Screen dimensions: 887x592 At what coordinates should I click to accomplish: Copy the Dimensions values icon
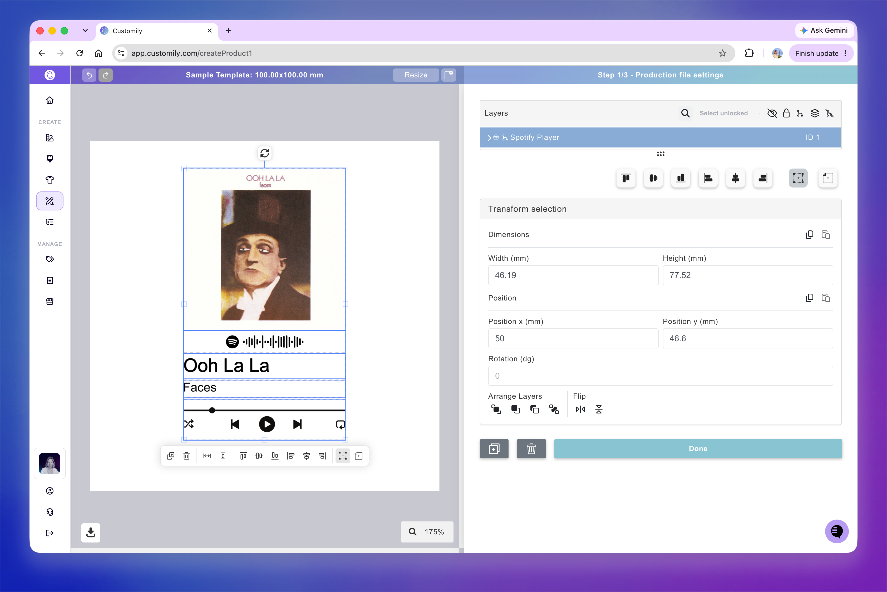pyautogui.click(x=809, y=234)
